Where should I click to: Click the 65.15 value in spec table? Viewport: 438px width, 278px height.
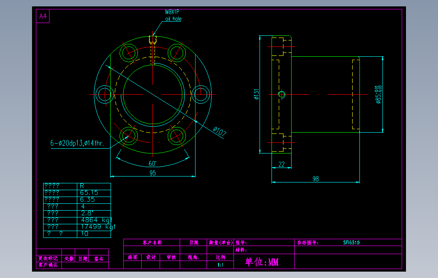pyautogui.click(x=89, y=193)
